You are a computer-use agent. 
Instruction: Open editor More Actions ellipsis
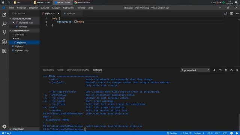pyautogui.click(x=237, y=13)
